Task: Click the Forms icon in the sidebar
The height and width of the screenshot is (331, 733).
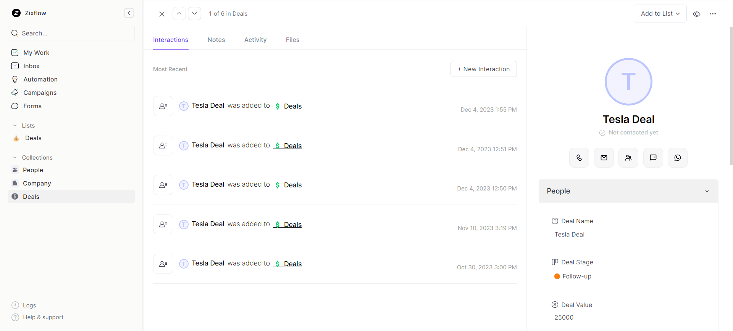Action: [x=15, y=106]
